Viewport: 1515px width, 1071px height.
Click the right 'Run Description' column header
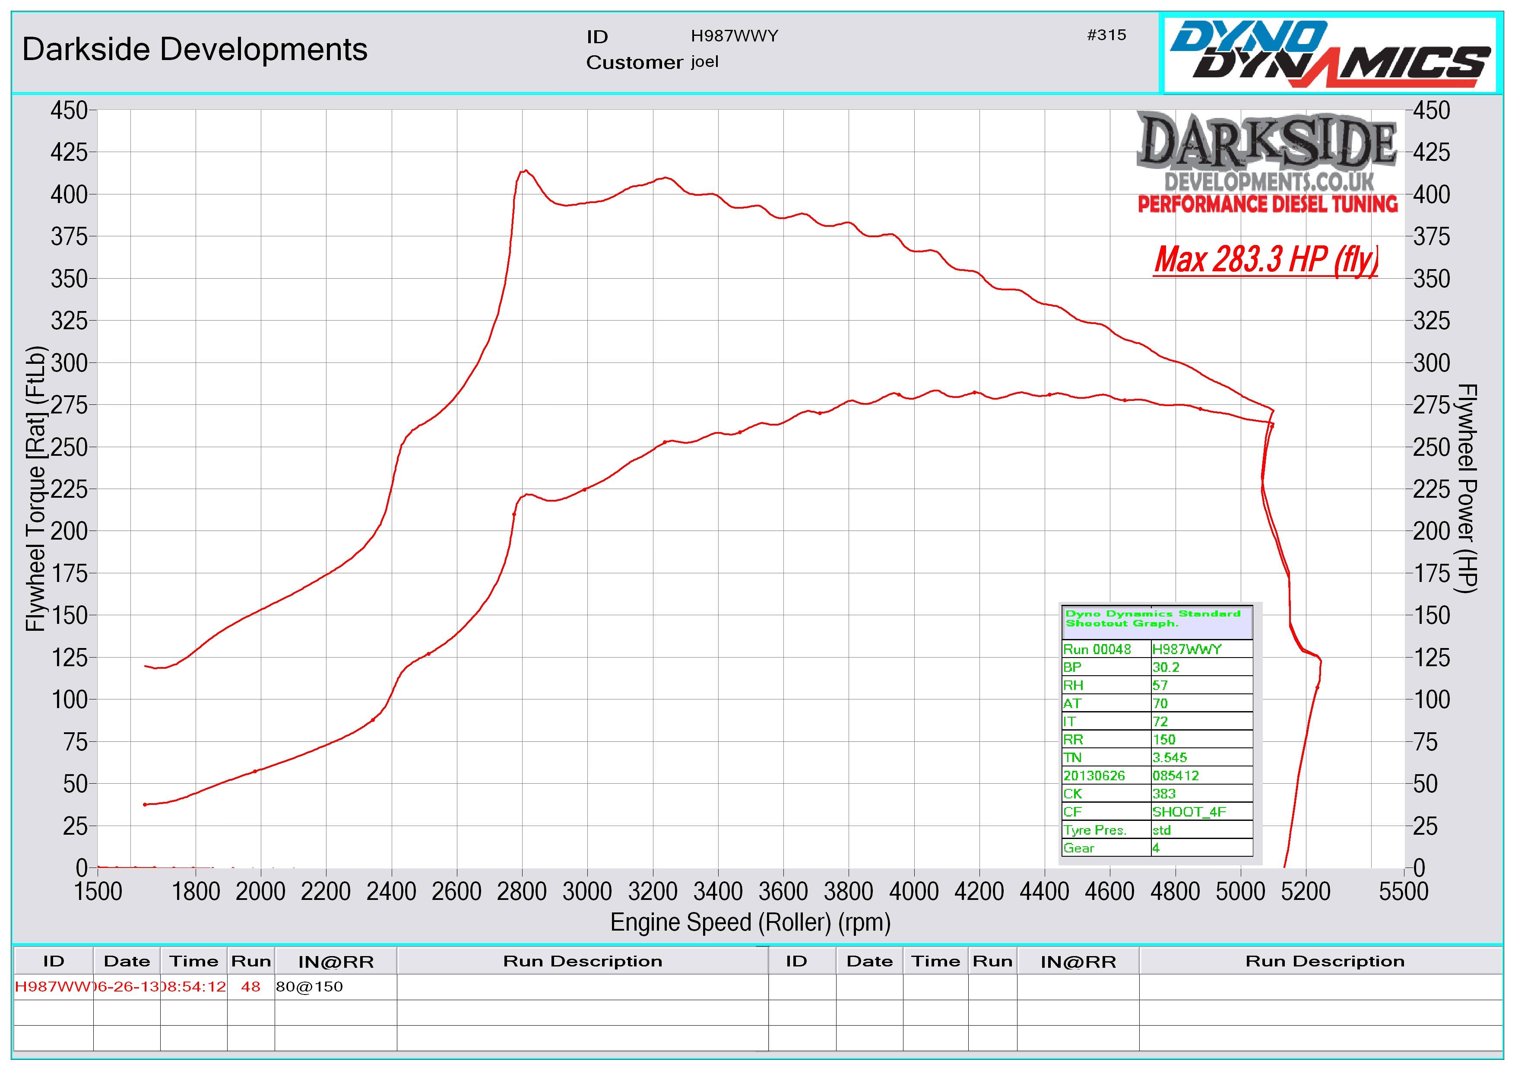tap(1325, 961)
